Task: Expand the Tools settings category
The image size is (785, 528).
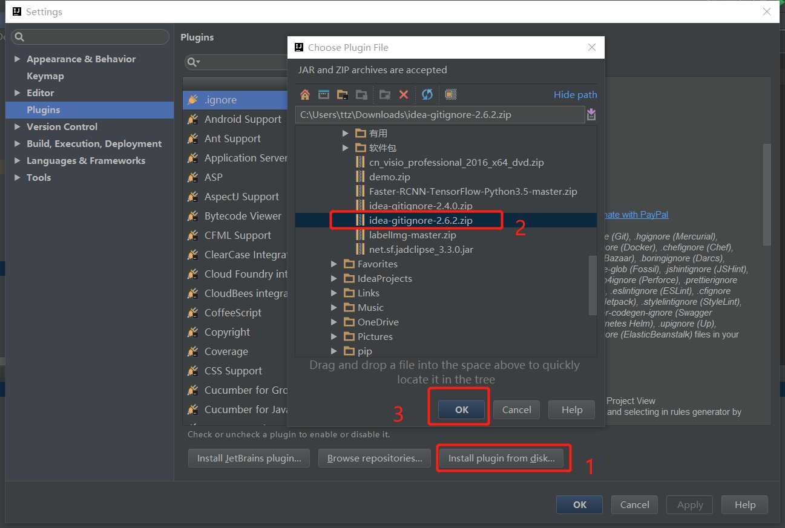Action: pos(17,177)
